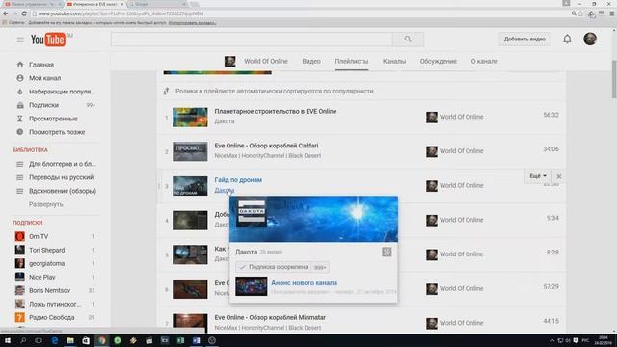Viewport: 617px width, 347px height.
Task: Click World Of Online next to 56:32
Action: [x=461, y=117]
